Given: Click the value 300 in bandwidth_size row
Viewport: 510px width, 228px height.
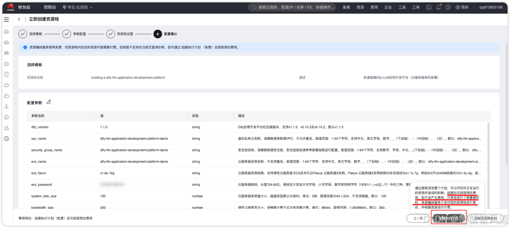Looking at the screenshot, I should click(x=103, y=208).
